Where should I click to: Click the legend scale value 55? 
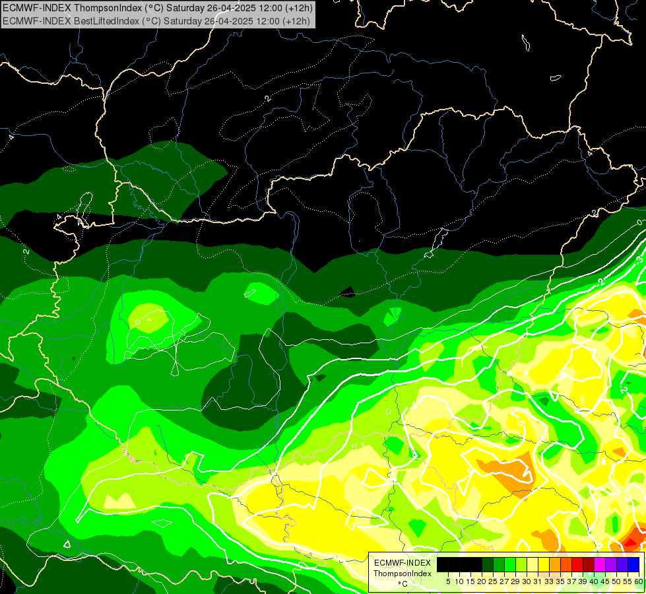pos(628,581)
